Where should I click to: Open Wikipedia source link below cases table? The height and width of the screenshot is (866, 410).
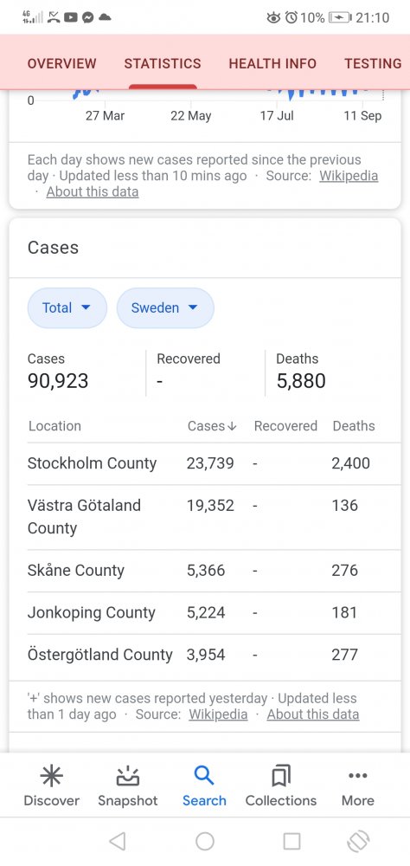(218, 714)
